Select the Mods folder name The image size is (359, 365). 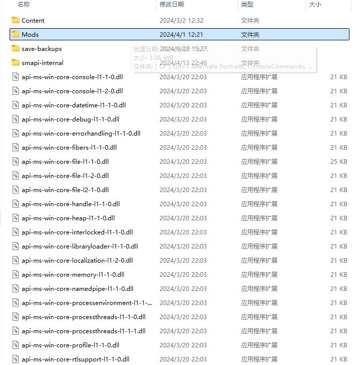(x=30, y=34)
